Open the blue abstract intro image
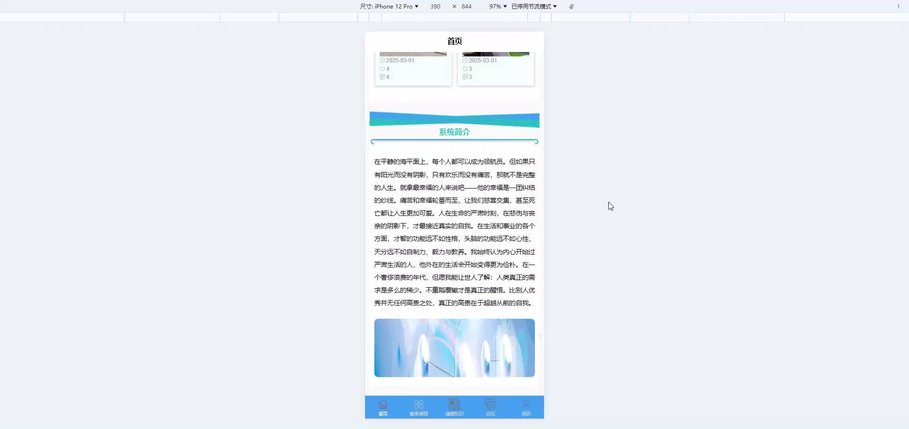This screenshot has height=429, width=909. pyautogui.click(x=454, y=348)
